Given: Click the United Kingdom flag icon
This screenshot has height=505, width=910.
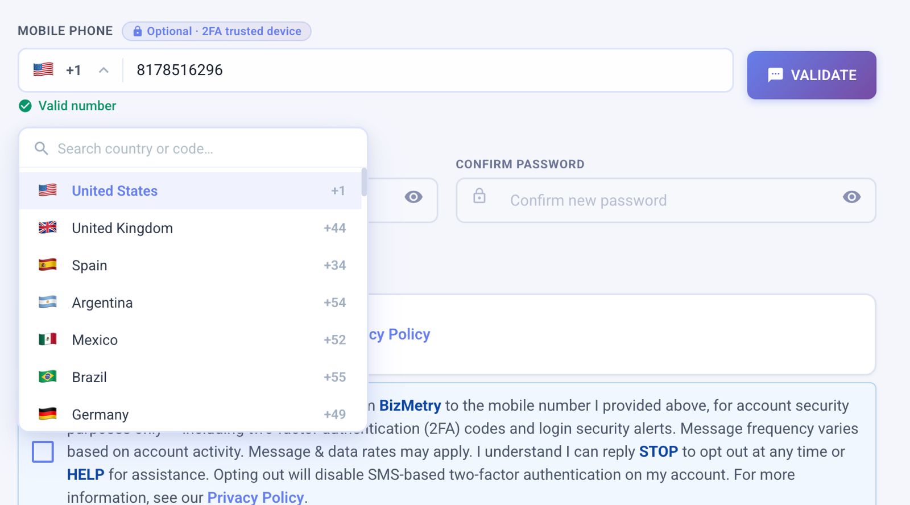Looking at the screenshot, I should point(48,227).
